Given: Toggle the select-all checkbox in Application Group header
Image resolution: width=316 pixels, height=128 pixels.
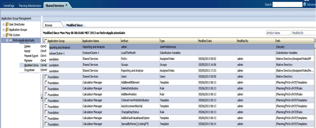Looking at the screenshot, I should 46,41.
